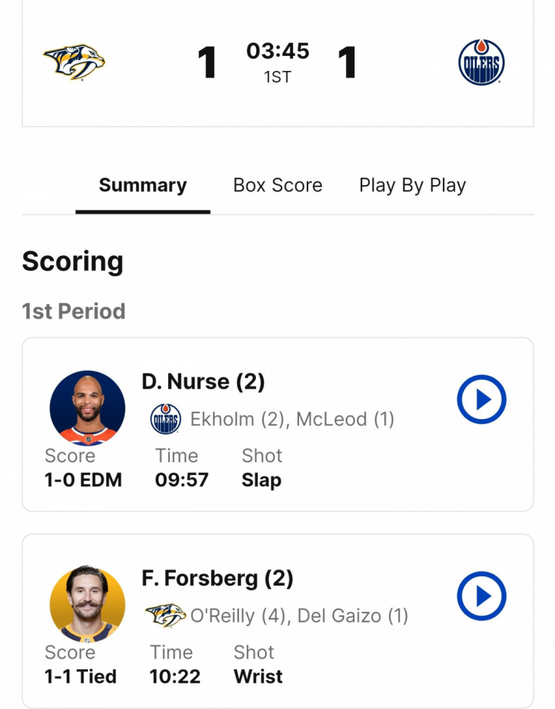Select the 1-0 EDM score entry
Image resolution: width=555 pixels, height=709 pixels.
83,480
